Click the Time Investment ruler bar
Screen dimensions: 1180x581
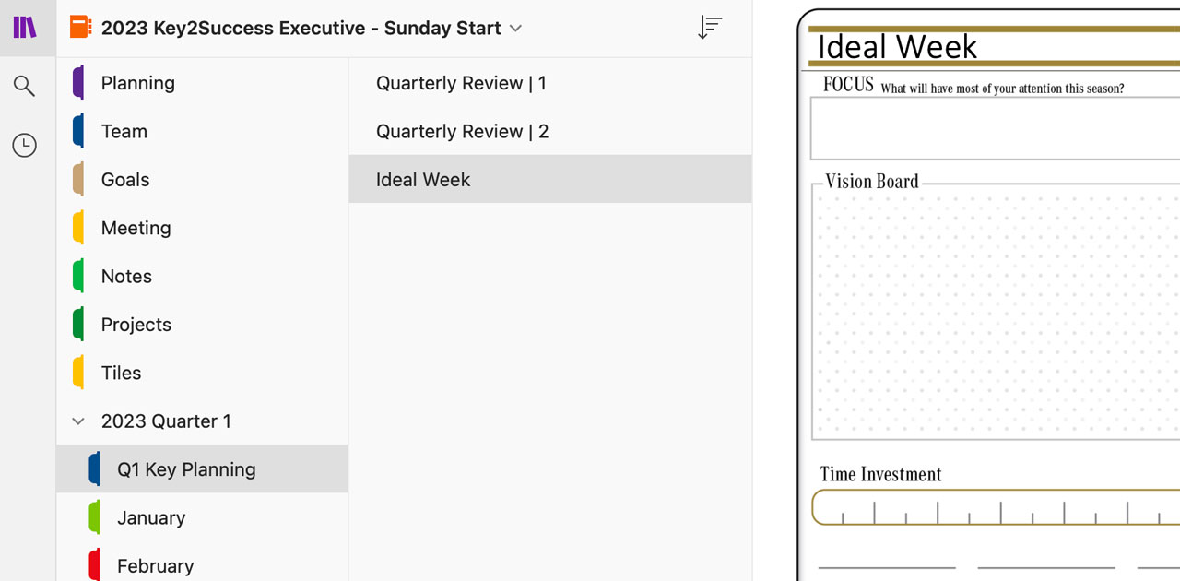pos(996,507)
